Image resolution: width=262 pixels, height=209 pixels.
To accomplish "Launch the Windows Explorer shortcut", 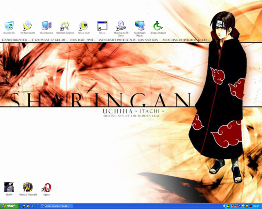I will pos(65,28).
